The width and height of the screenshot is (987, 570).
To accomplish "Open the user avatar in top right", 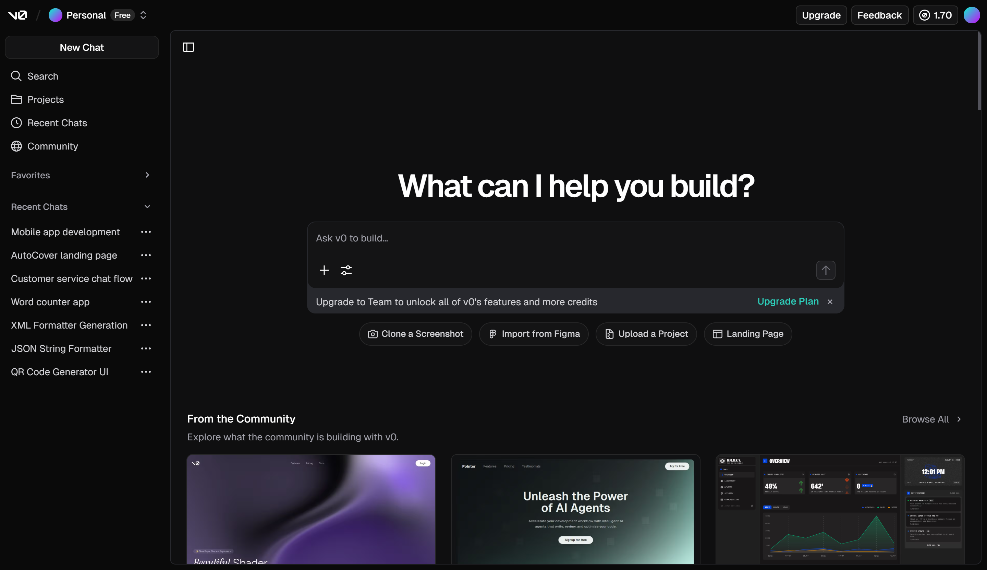I will coord(971,15).
